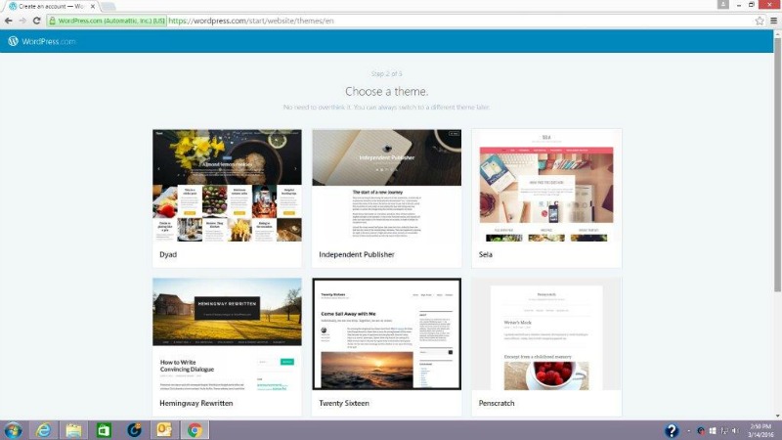
Task: Click the Sela theme name label
Action: coord(485,254)
